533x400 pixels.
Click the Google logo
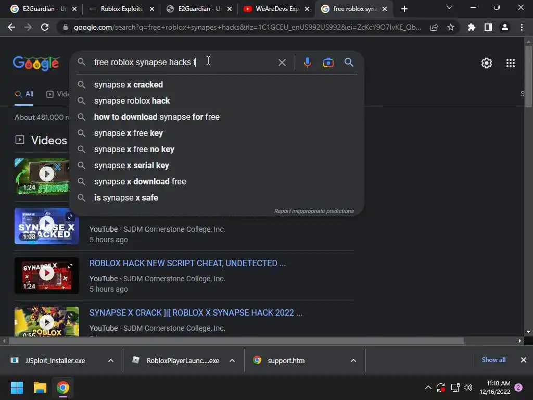coord(36,63)
